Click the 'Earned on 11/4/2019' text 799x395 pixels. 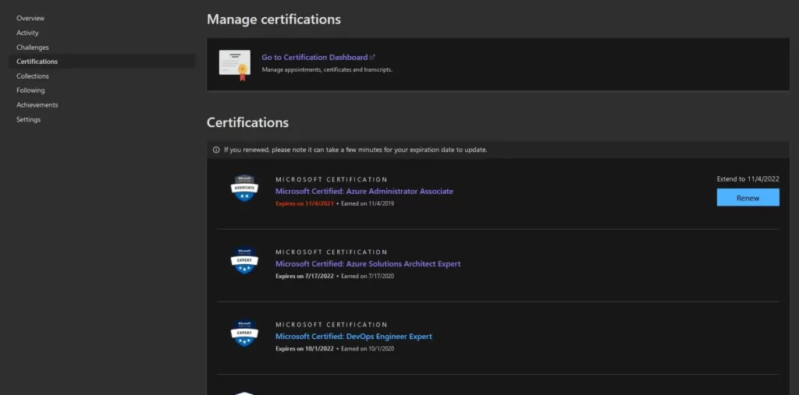(x=368, y=203)
